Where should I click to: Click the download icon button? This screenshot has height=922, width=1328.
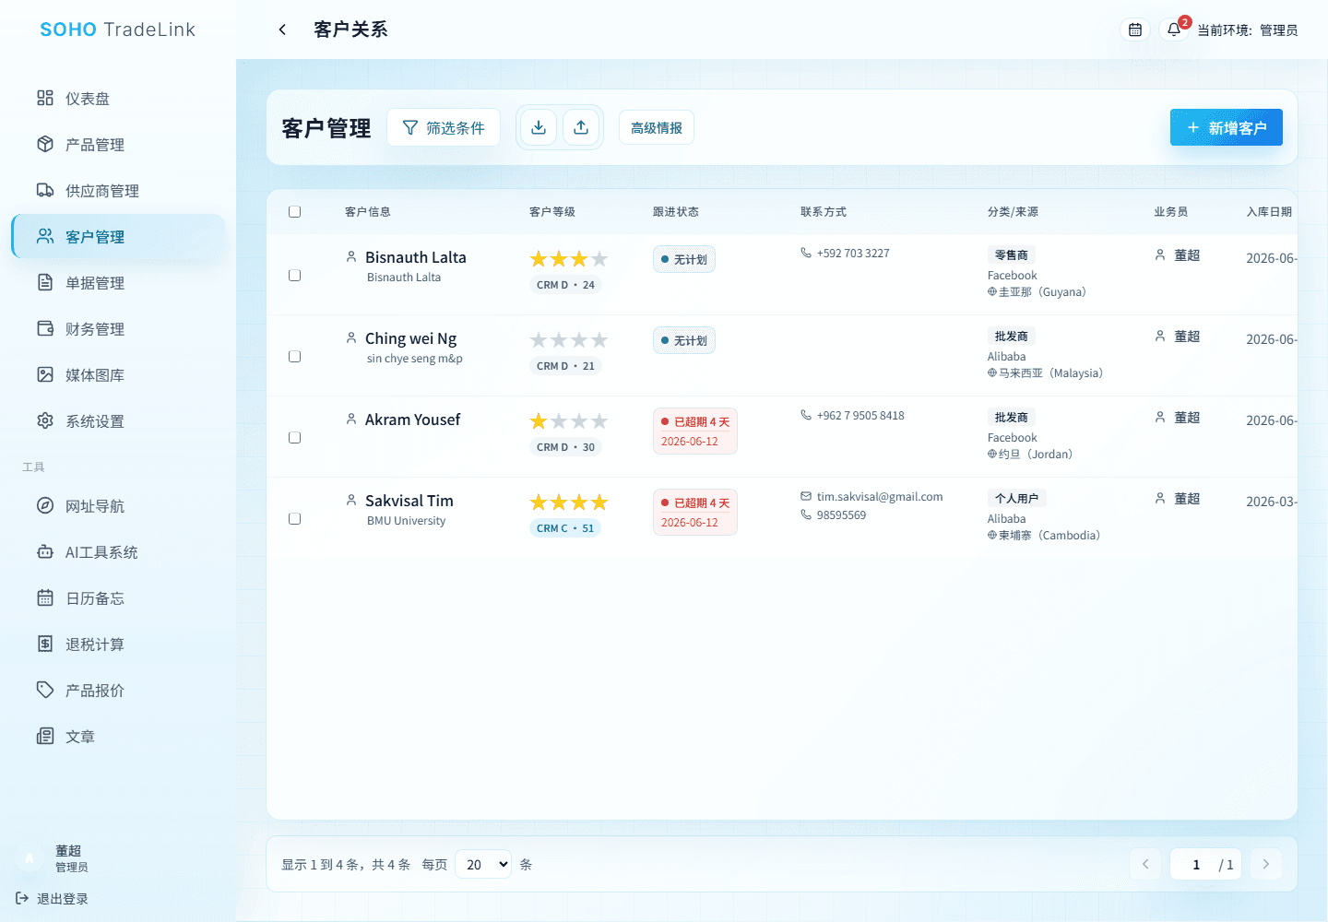coord(539,127)
